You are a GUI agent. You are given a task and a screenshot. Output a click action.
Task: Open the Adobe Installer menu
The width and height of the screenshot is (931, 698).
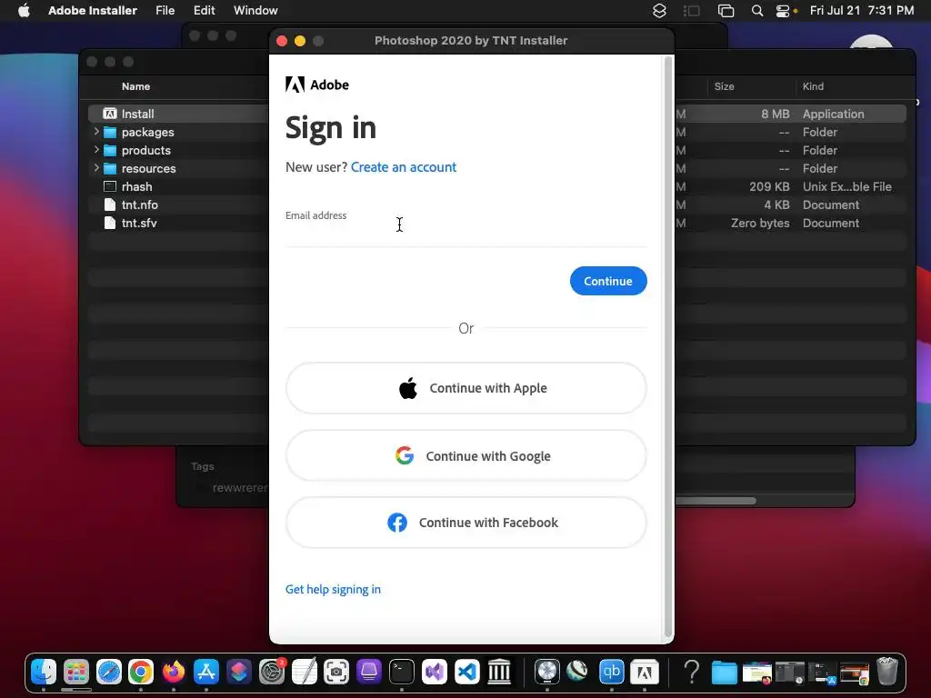pos(93,10)
